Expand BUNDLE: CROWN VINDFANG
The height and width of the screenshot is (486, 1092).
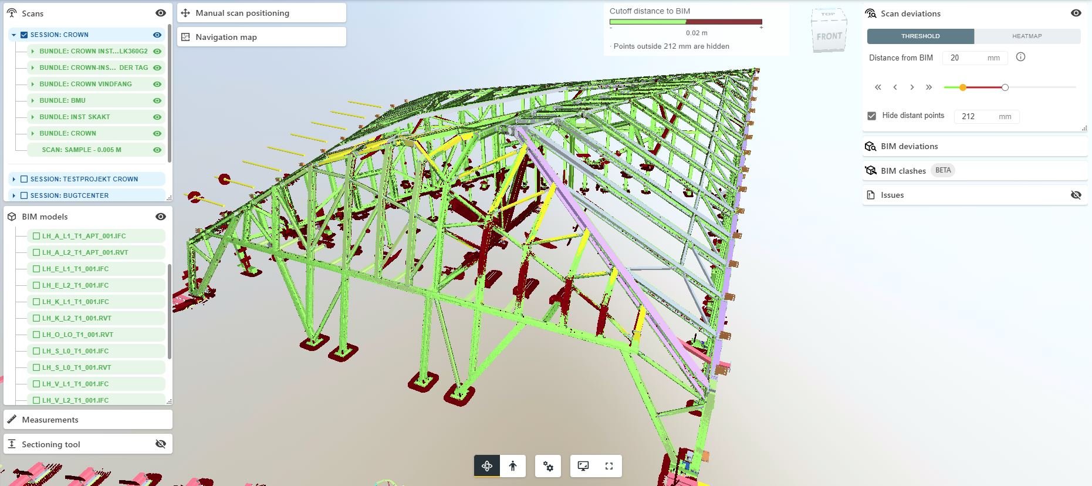[33, 84]
